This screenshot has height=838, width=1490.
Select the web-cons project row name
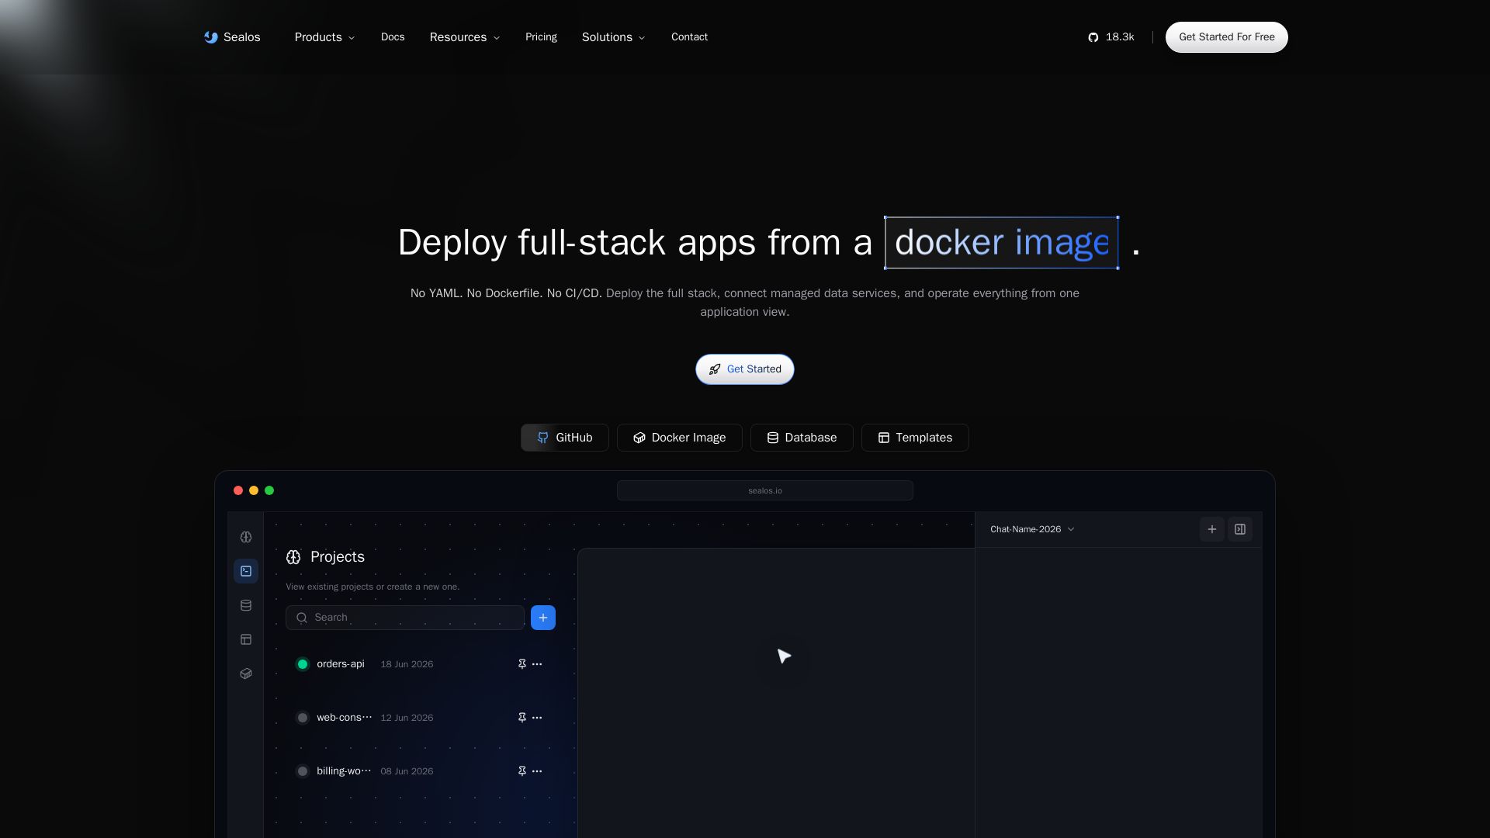coord(345,718)
